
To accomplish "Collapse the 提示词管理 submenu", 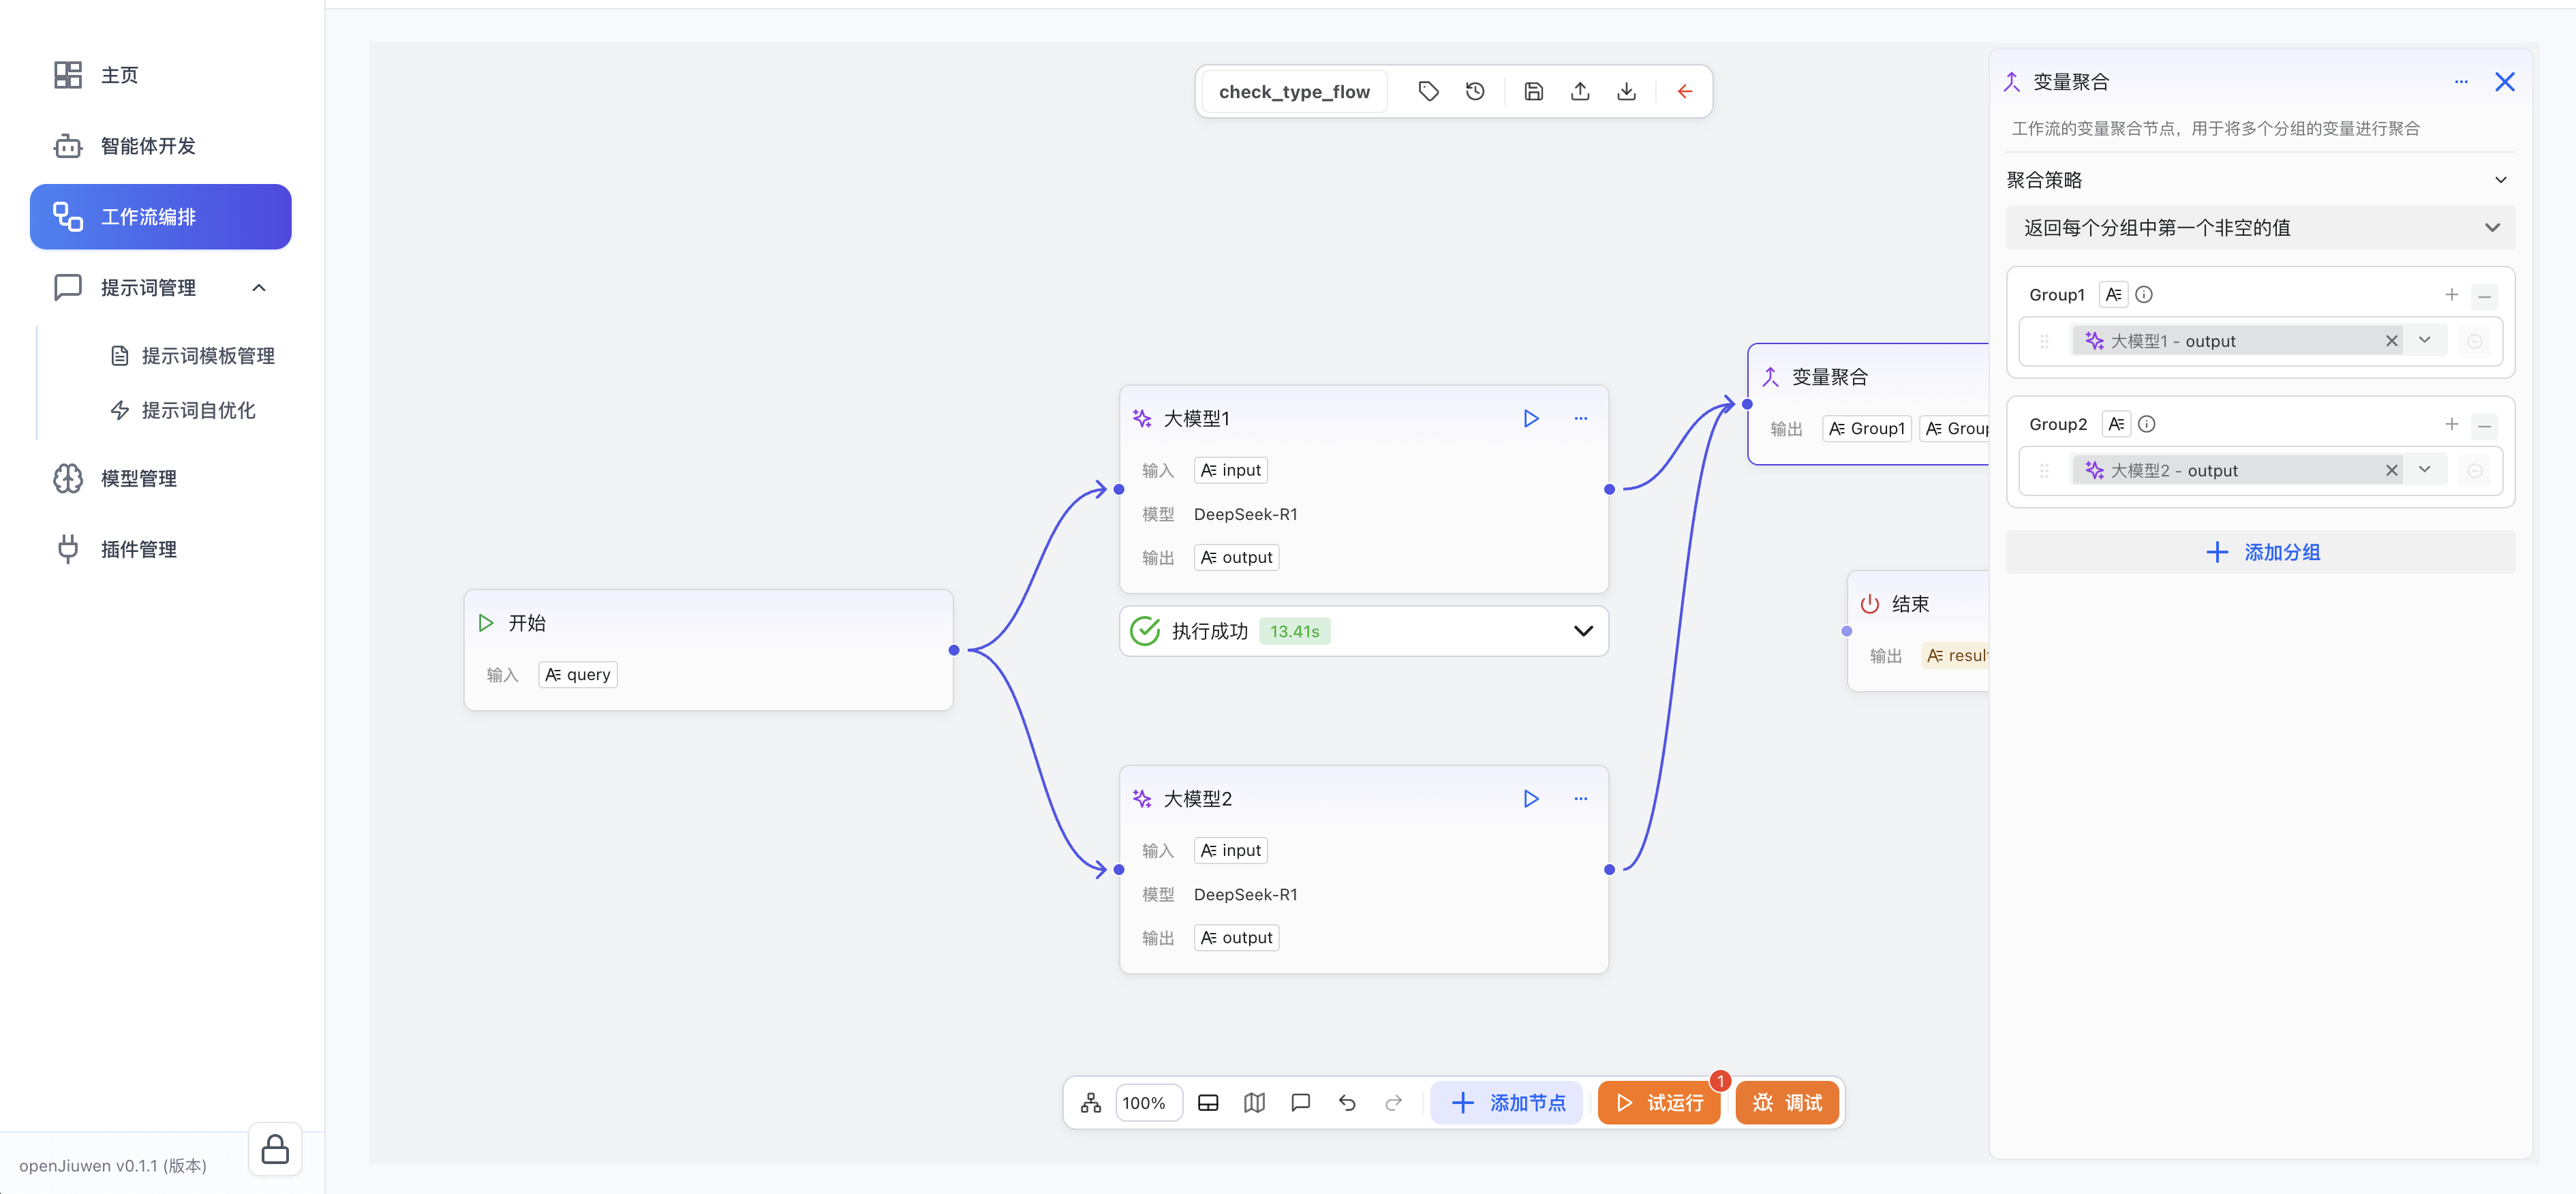I will click(x=259, y=288).
